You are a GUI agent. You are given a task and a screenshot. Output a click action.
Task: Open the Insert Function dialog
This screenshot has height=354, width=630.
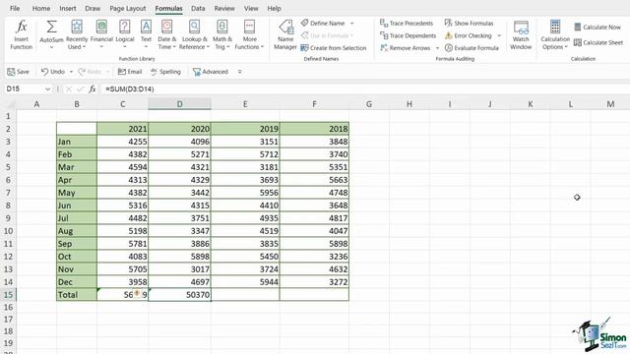click(x=21, y=35)
